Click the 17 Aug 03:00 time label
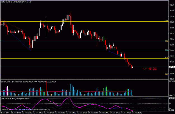The image size is (175, 114). point(126,113)
